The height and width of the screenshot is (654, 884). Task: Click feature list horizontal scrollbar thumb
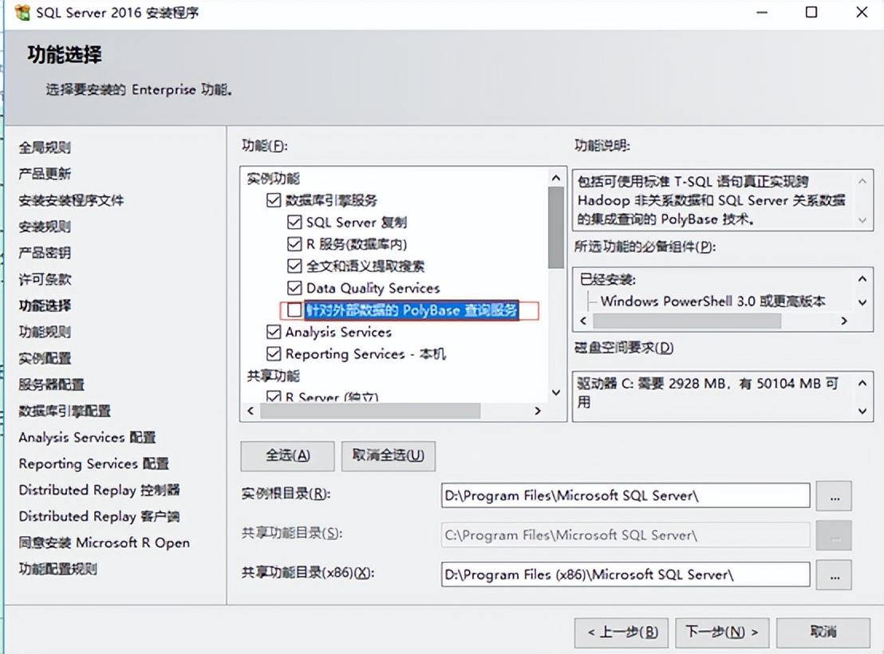click(370, 411)
